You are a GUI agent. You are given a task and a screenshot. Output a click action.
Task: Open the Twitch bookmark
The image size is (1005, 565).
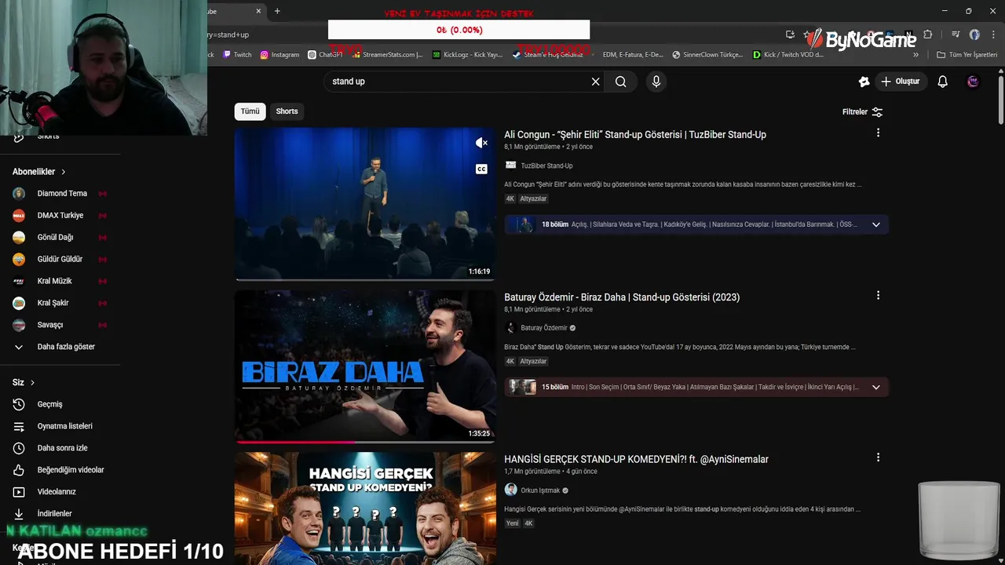(237, 55)
